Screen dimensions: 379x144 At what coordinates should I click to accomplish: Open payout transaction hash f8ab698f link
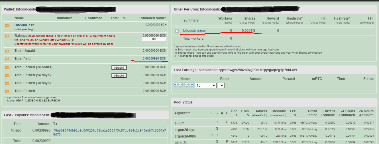coord(109,132)
